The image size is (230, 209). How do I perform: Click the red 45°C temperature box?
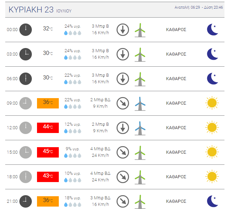coord(48,152)
